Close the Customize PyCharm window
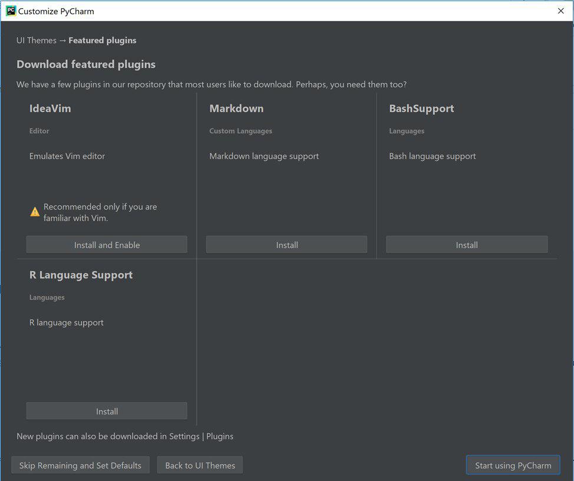574x481 pixels. (x=560, y=11)
